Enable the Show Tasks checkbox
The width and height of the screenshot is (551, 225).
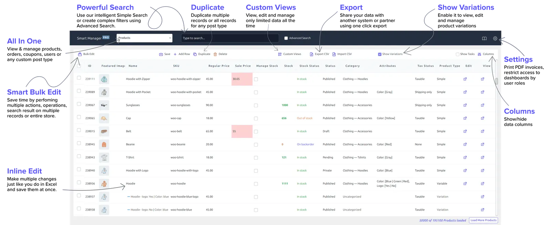(x=457, y=54)
